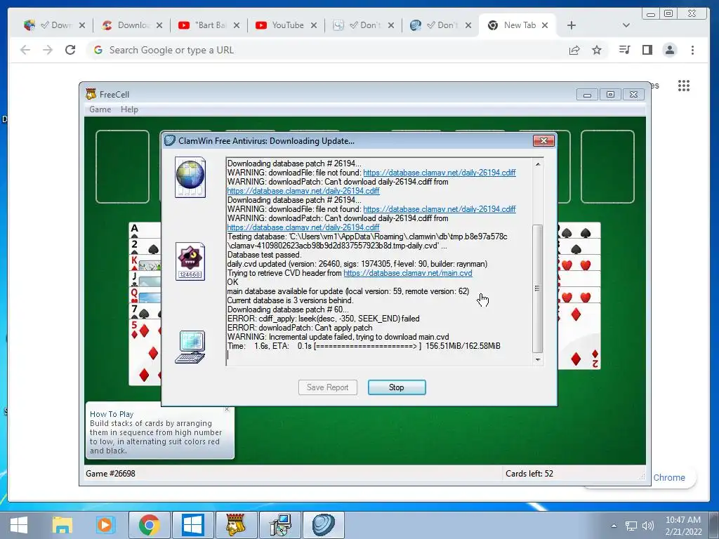Click the empty leftmost FreeCell free cell
The image size is (719, 539).
click(122, 166)
